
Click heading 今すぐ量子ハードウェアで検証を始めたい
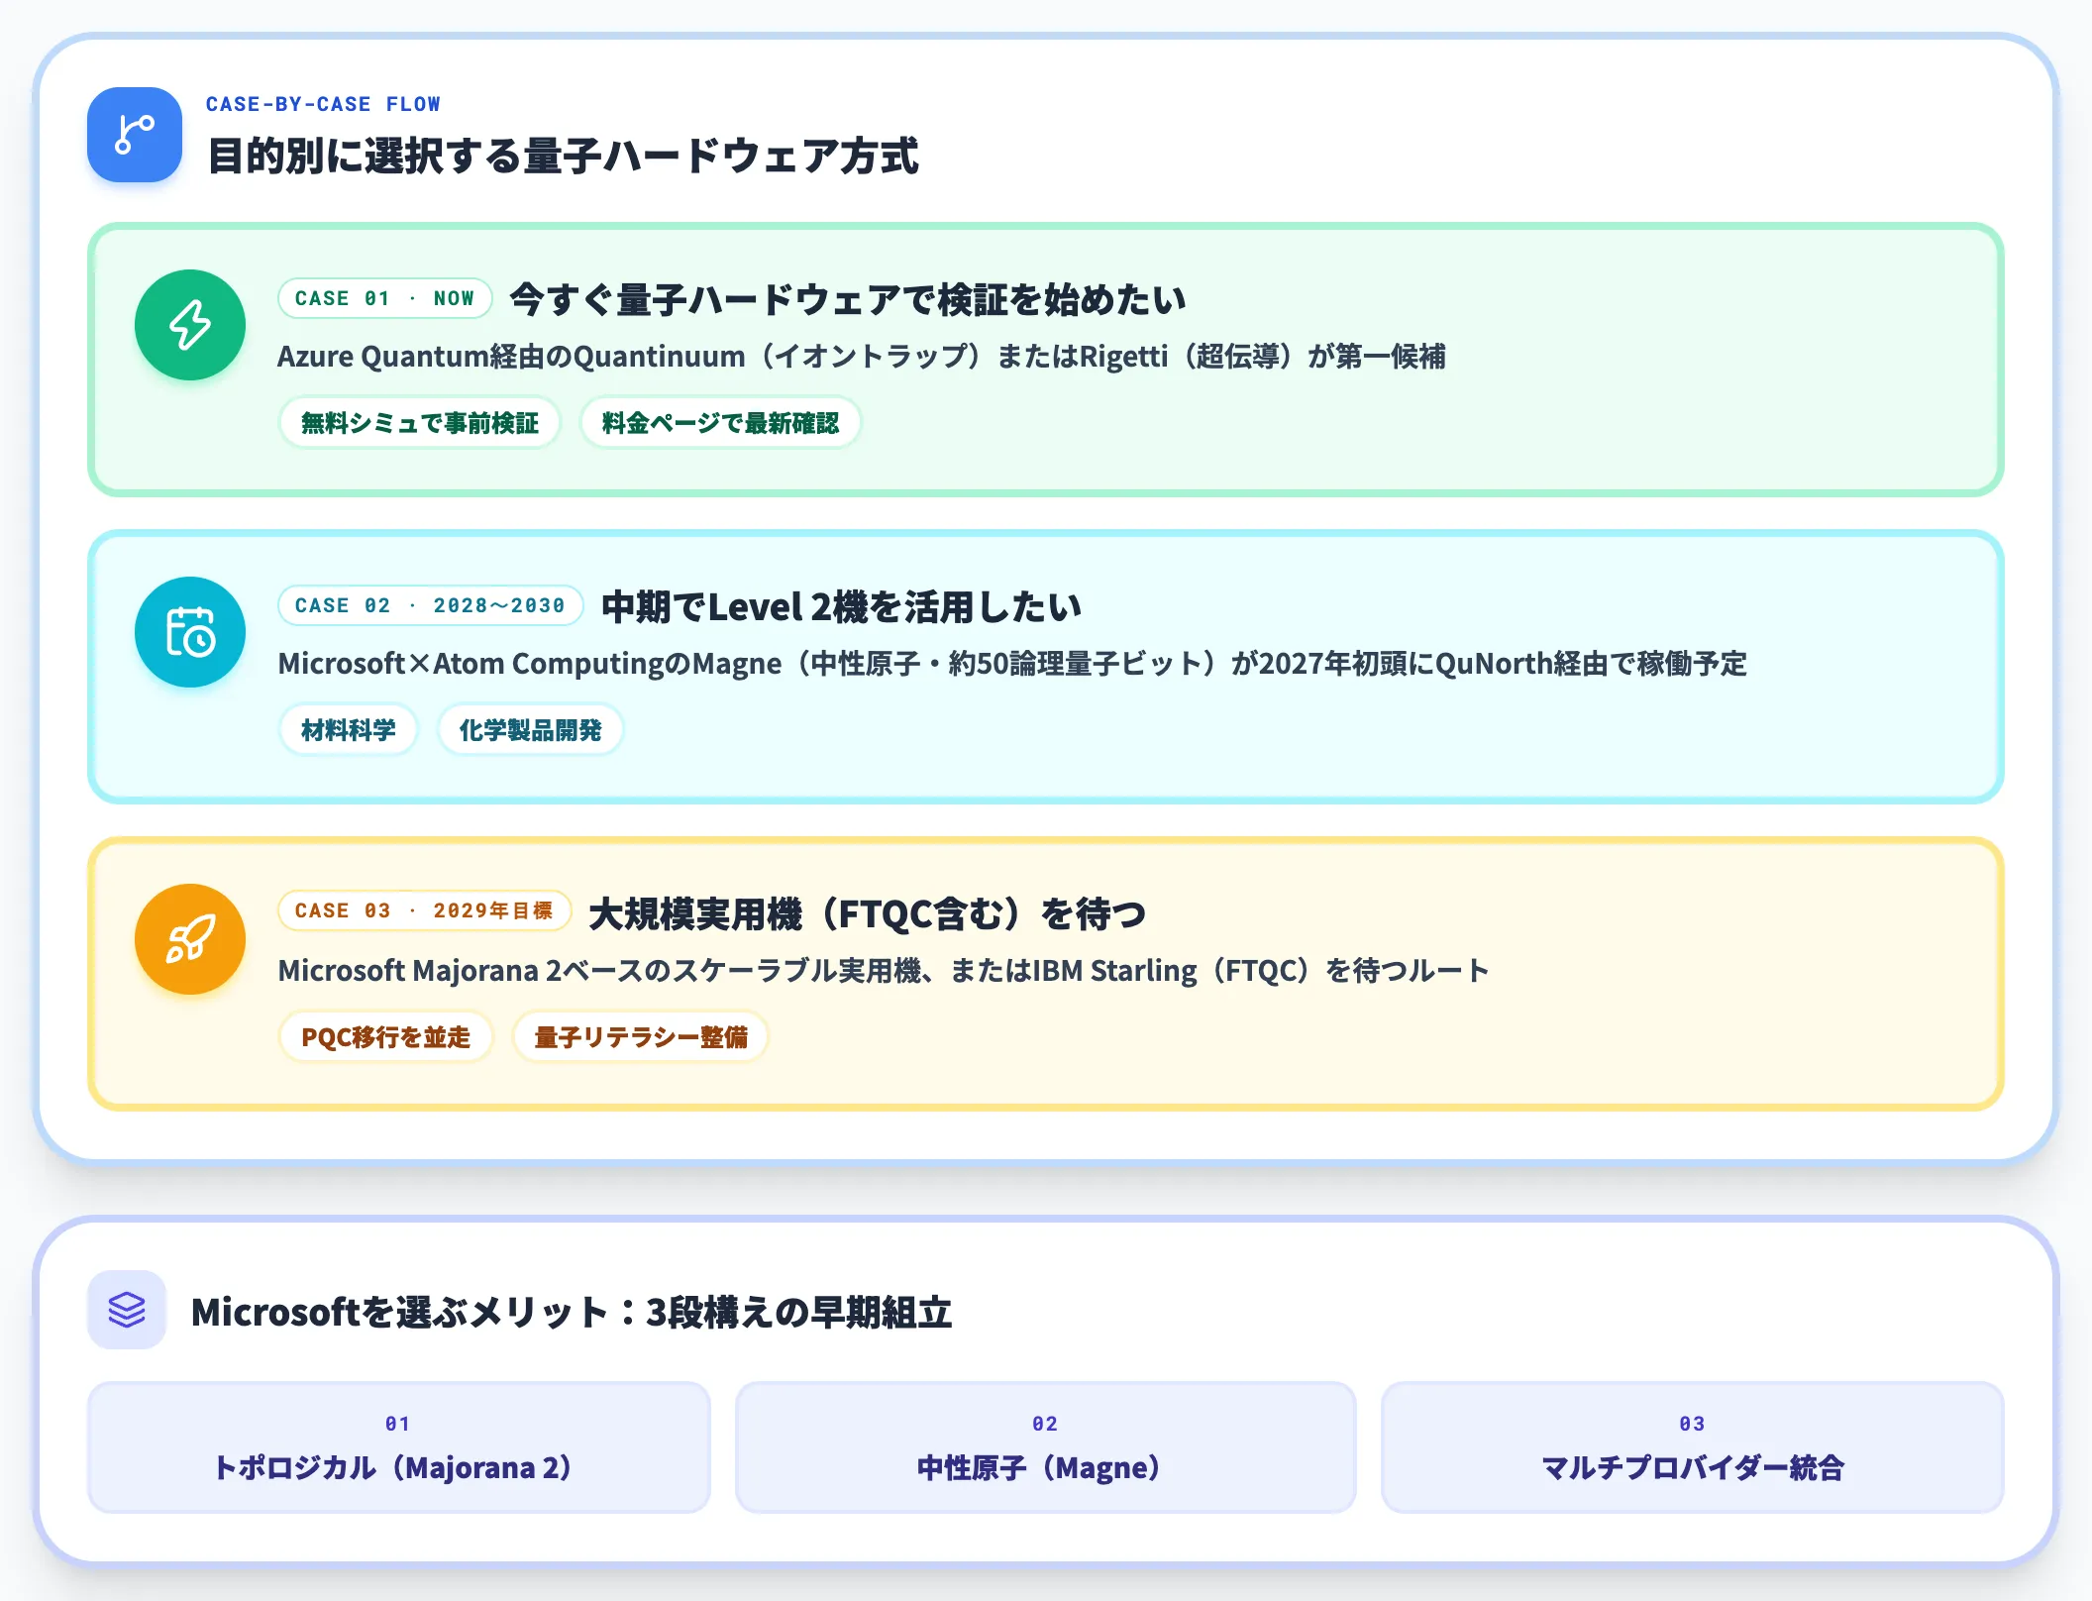[x=848, y=299]
